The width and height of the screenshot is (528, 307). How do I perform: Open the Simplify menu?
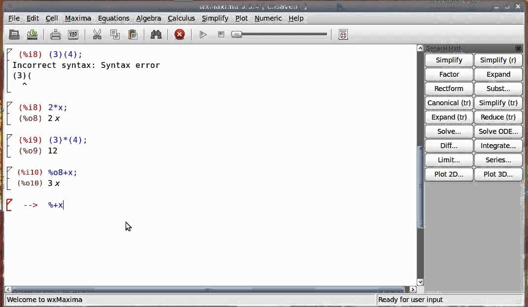(215, 18)
